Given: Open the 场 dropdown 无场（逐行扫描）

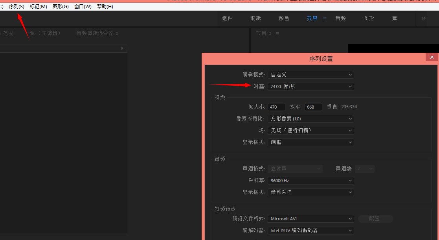Looking at the screenshot, I should click(311, 130).
